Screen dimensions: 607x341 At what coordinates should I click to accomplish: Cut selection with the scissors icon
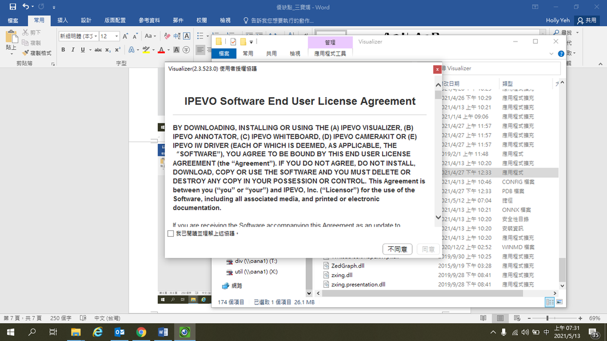(25, 33)
